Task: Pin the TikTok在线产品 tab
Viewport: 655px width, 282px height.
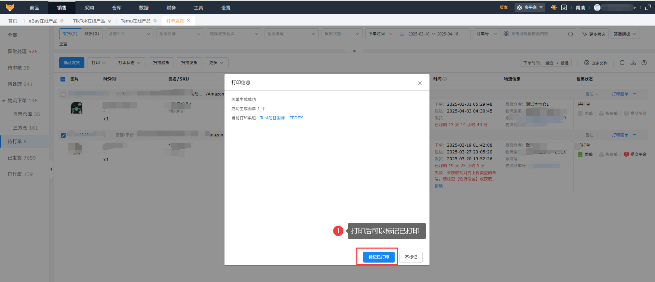Action: [110, 21]
